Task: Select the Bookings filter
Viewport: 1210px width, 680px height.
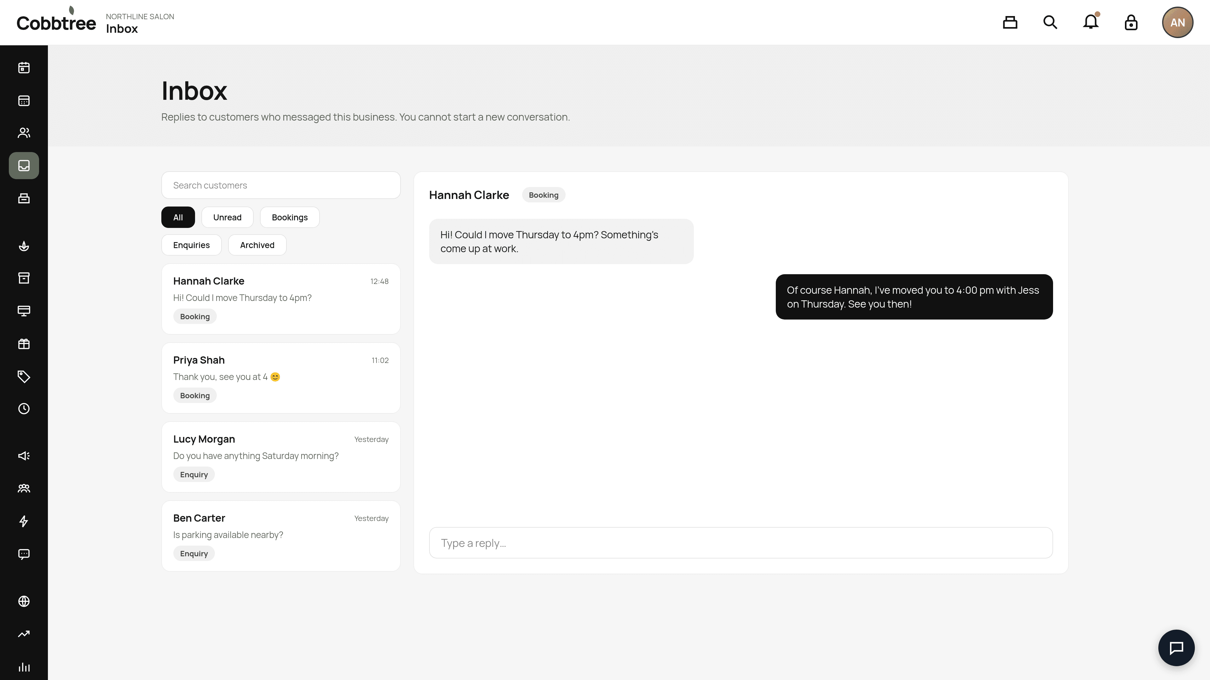Action: 290,217
